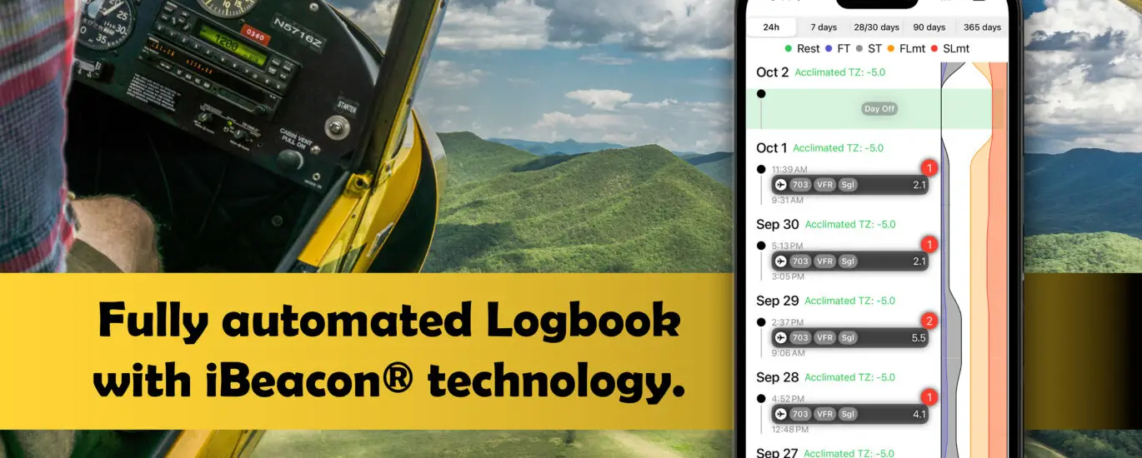Click the Sep 30 date heading
Image resolution: width=1142 pixels, height=458 pixels.
pos(777,225)
